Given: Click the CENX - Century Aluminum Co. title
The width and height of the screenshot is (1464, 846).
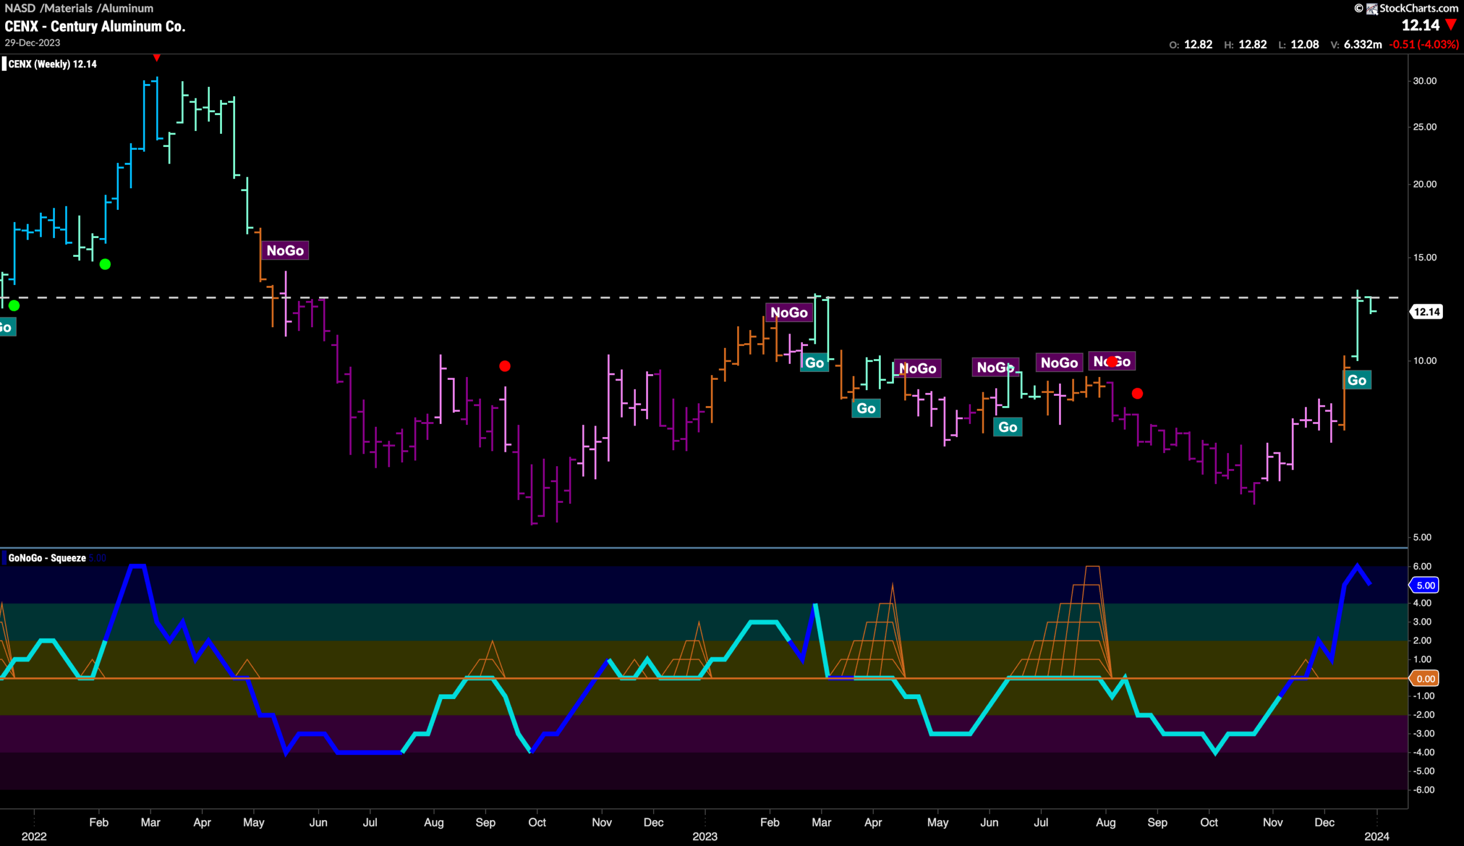Looking at the screenshot, I should 96,26.
